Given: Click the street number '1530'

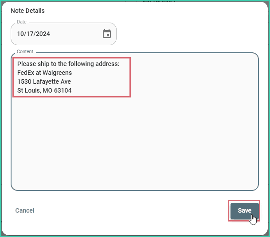Looking at the screenshot, I should [24, 82].
